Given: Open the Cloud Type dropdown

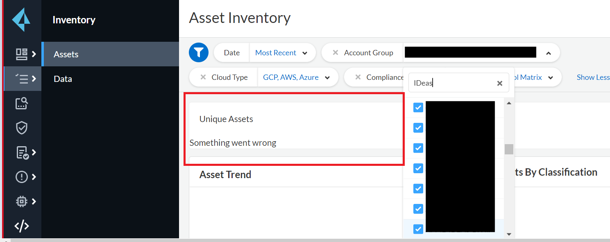Looking at the screenshot, I should coord(297,77).
